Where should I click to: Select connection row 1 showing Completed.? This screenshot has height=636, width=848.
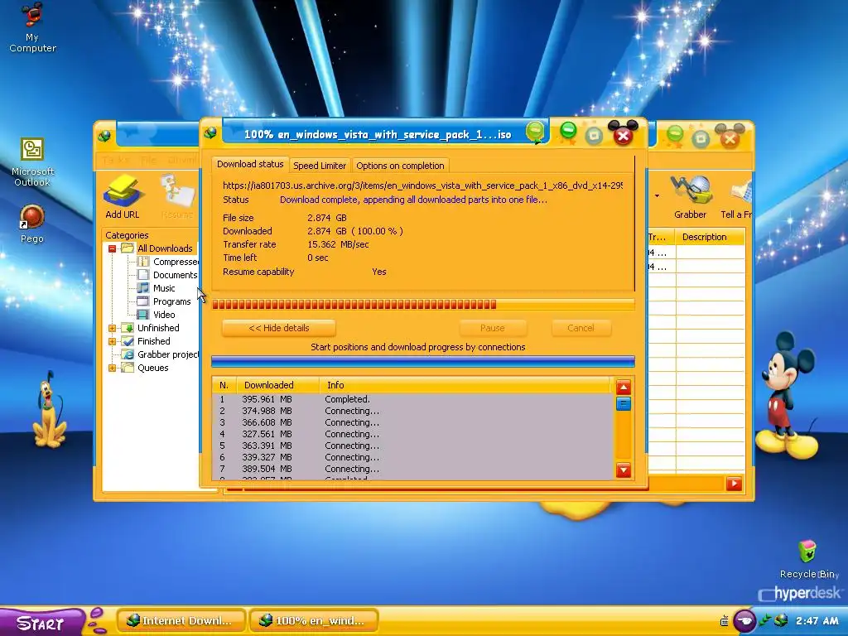point(413,399)
